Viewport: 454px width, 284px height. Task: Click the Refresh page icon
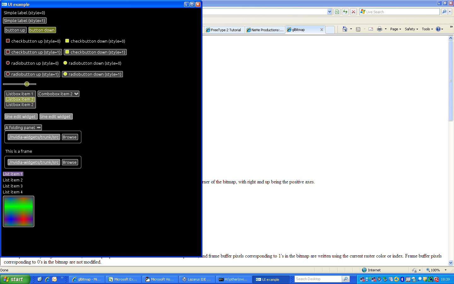(345, 12)
